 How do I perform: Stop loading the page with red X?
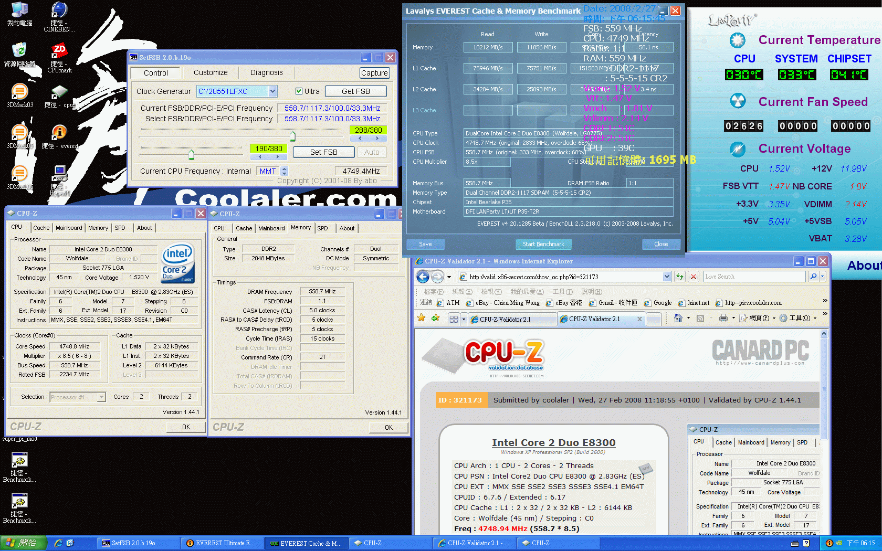tap(694, 277)
